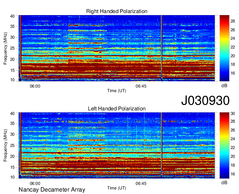Click the 40 MHz tick on the left-handed frequency axis
Viewport: 239px width, 194px height.
pos(13,114)
